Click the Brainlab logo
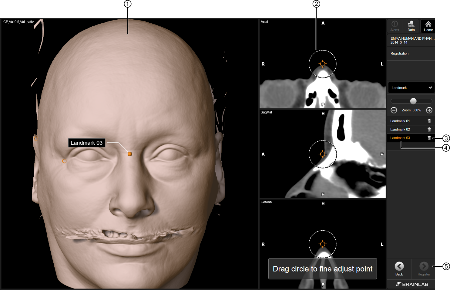Viewport: 450px width, 290px height. tap(411, 284)
